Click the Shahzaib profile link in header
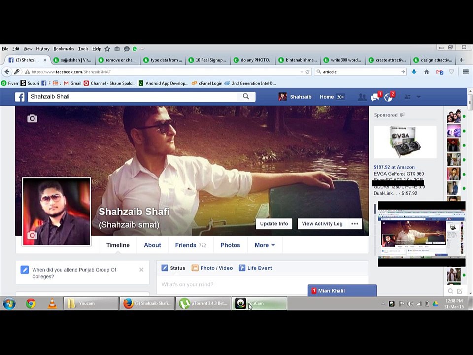The height and width of the screenshot is (355, 473). 295,97
